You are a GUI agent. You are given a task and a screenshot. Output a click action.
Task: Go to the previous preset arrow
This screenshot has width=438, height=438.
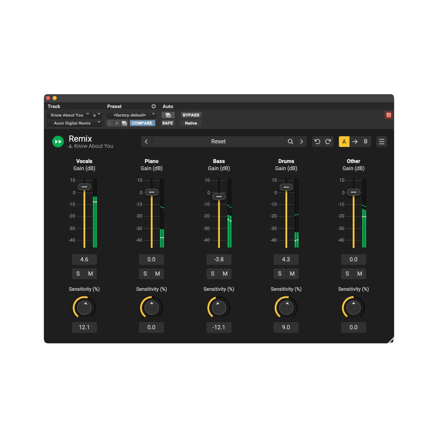(146, 141)
